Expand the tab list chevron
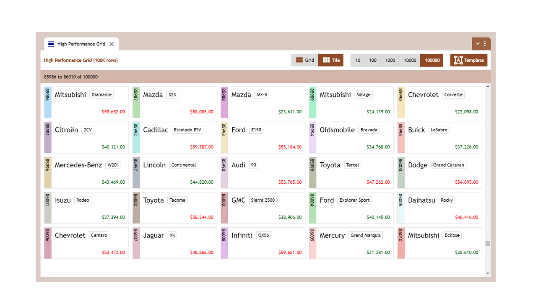533x307 pixels. pyautogui.click(x=478, y=44)
